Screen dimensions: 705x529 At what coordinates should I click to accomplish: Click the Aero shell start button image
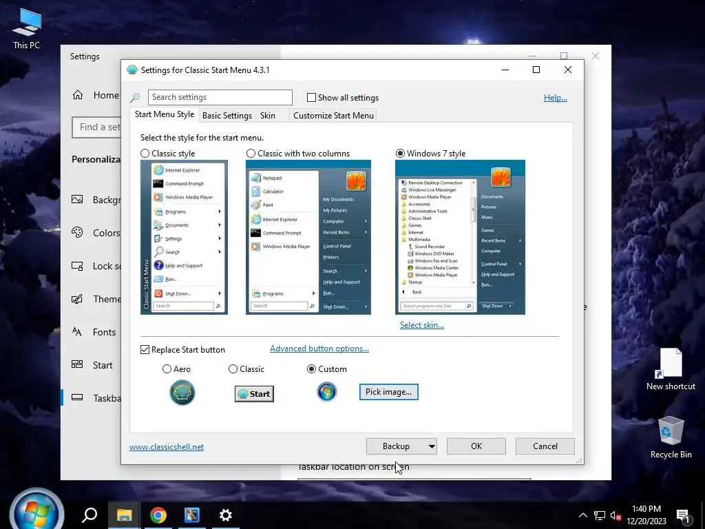182,392
